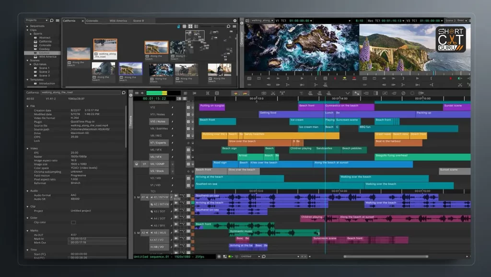Click the source monitor position bar
491x277 pixels.
click(302, 74)
